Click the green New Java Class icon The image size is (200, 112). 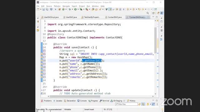pos(63,9)
